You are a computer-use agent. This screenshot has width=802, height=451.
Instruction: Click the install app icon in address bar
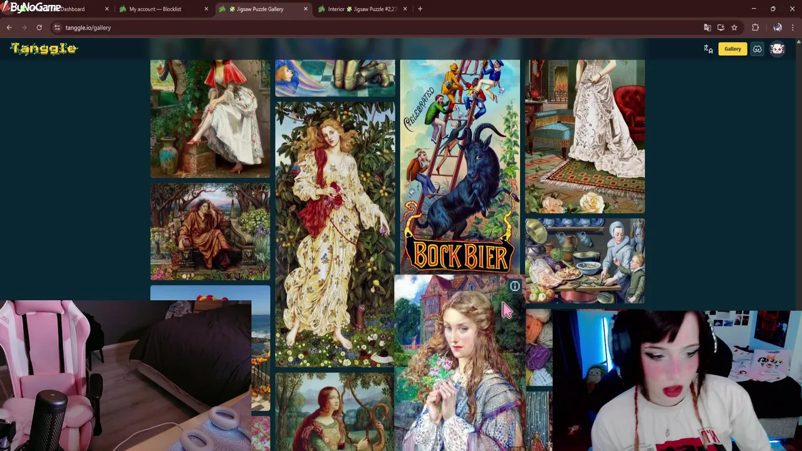coord(721,28)
